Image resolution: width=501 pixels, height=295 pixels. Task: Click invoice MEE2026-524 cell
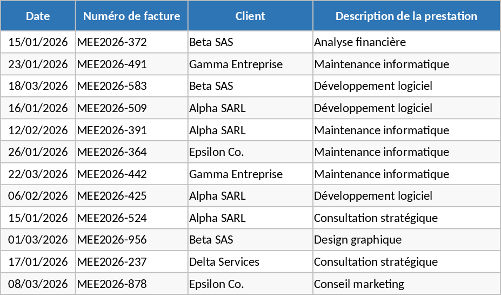112,218
